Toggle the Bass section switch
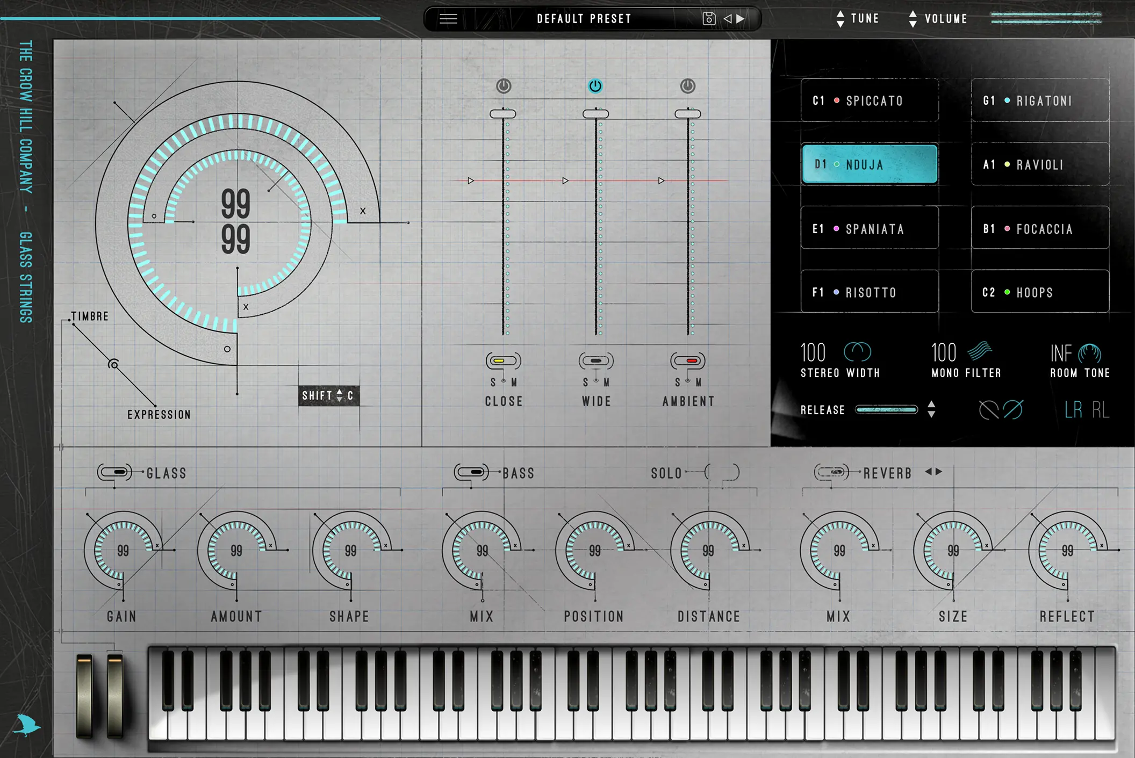Image resolution: width=1135 pixels, height=758 pixels. point(472,472)
